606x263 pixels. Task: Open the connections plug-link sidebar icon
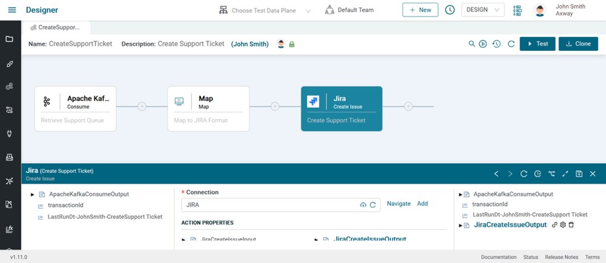(x=9, y=64)
